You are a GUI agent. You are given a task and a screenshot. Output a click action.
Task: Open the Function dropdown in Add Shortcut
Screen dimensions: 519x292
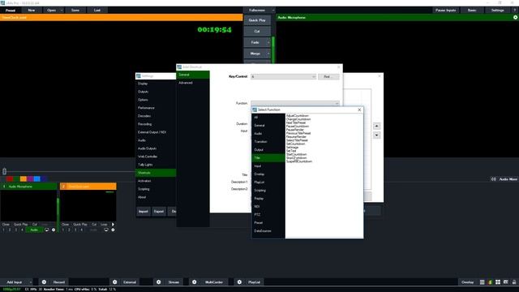(x=295, y=103)
